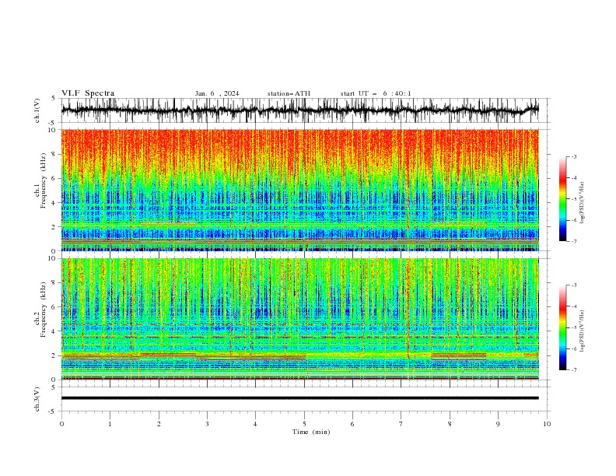Click lower colorbar '-7' tick value
Screen dimensions: 616x476
click(574, 369)
